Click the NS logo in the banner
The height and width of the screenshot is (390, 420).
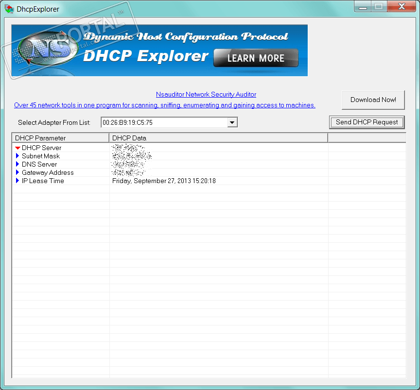pyautogui.click(x=48, y=49)
